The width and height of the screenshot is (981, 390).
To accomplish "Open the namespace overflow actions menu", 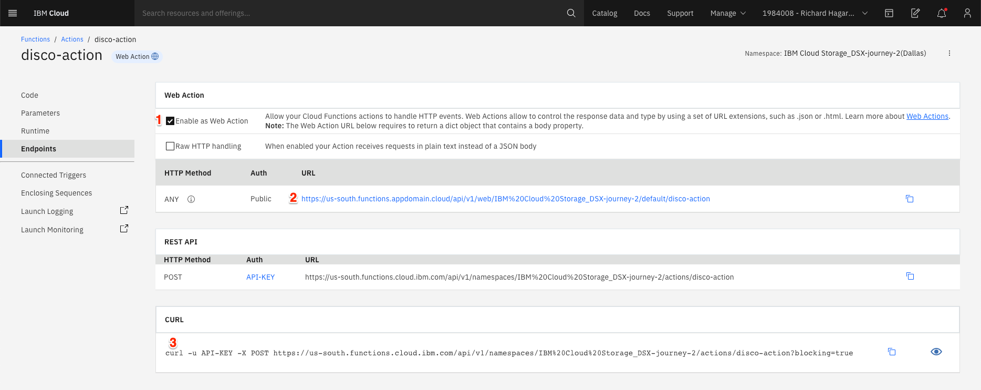I will click(949, 53).
